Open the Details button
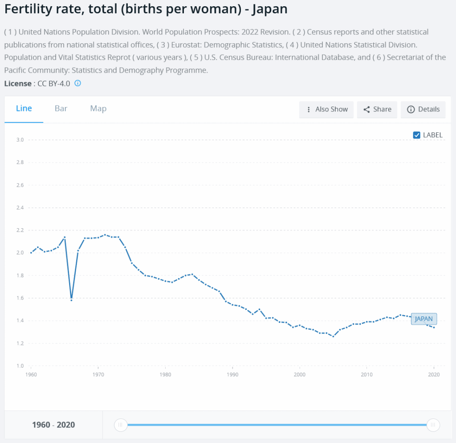The image size is (456, 443). point(423,110)
